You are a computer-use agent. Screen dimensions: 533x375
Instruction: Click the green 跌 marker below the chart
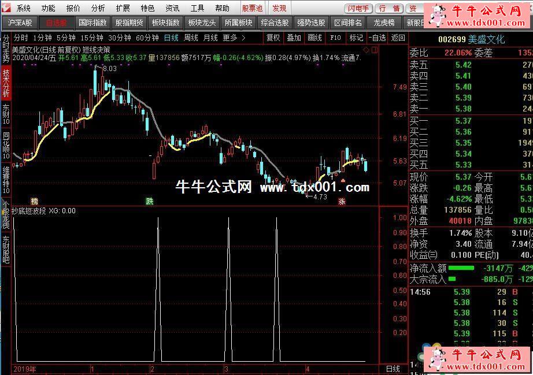(150, 202)
